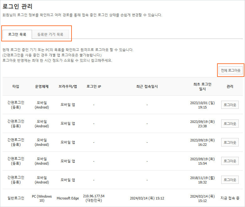Log out the 2023/09/19 23:38 session
245x207 pixels.
230,124
